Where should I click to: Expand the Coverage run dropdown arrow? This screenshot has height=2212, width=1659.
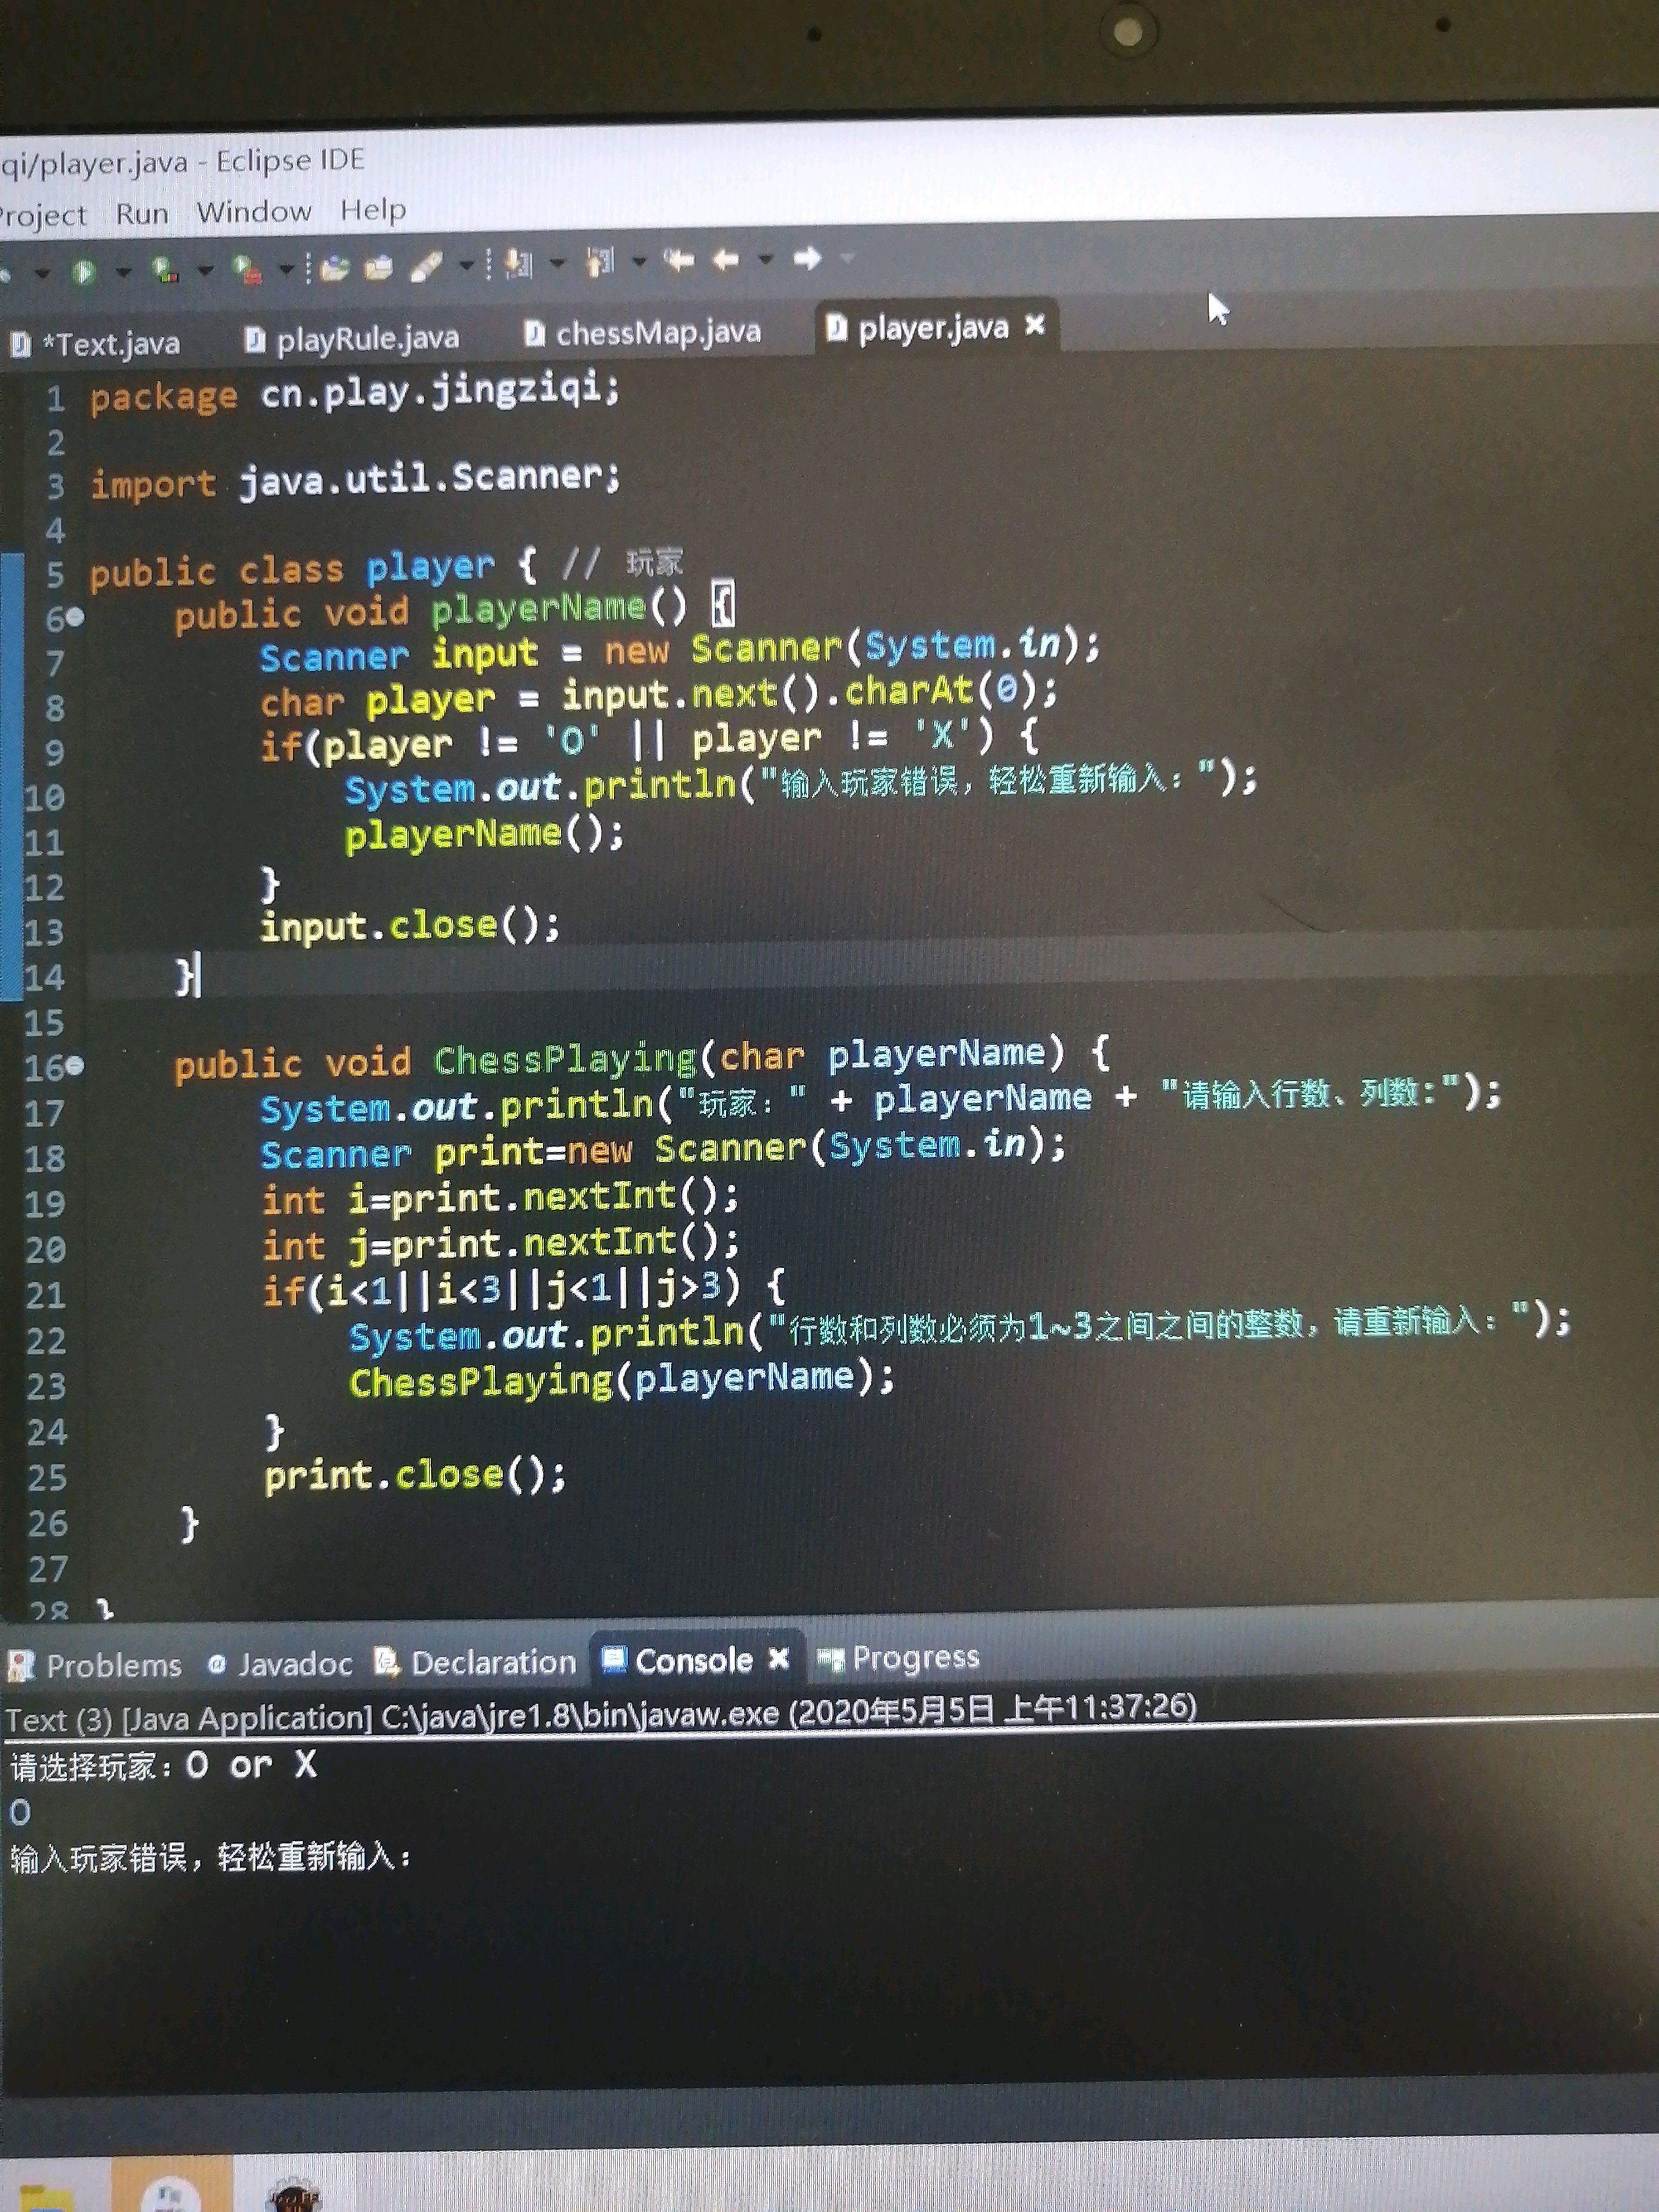[205, 270]
